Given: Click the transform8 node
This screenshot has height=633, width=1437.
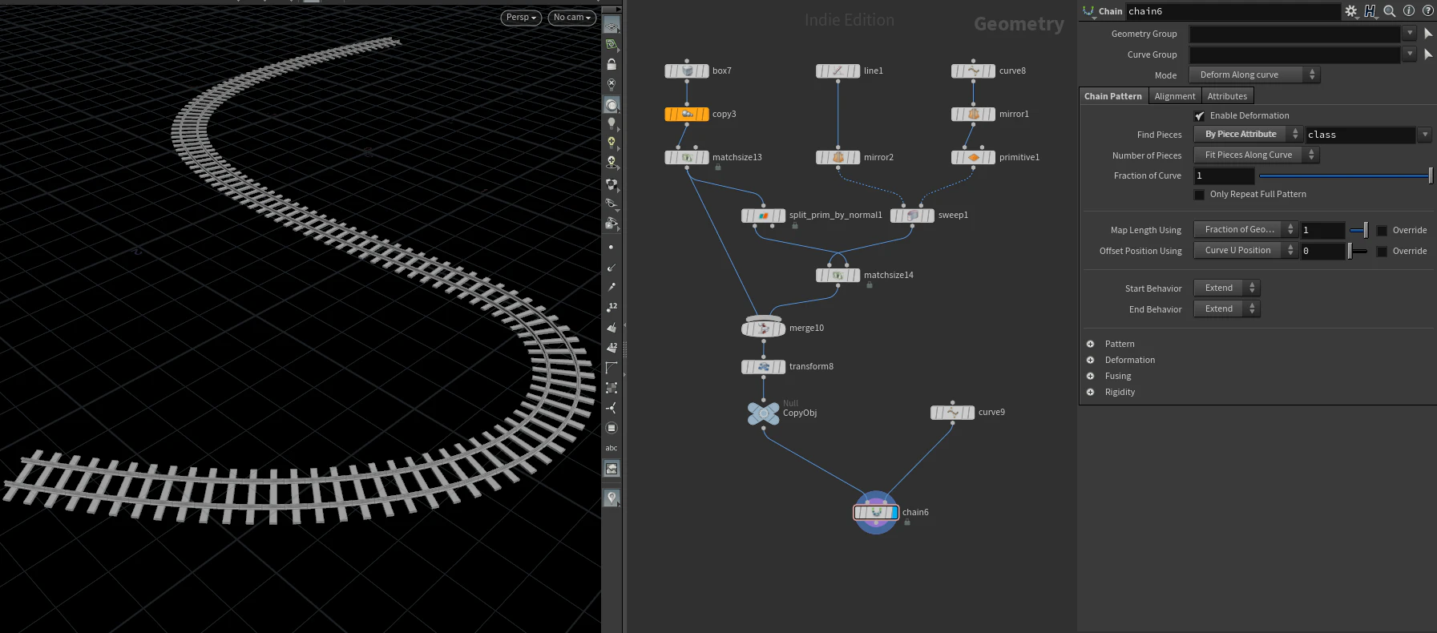Looking at the screenshot, I should tap(763, 366).
